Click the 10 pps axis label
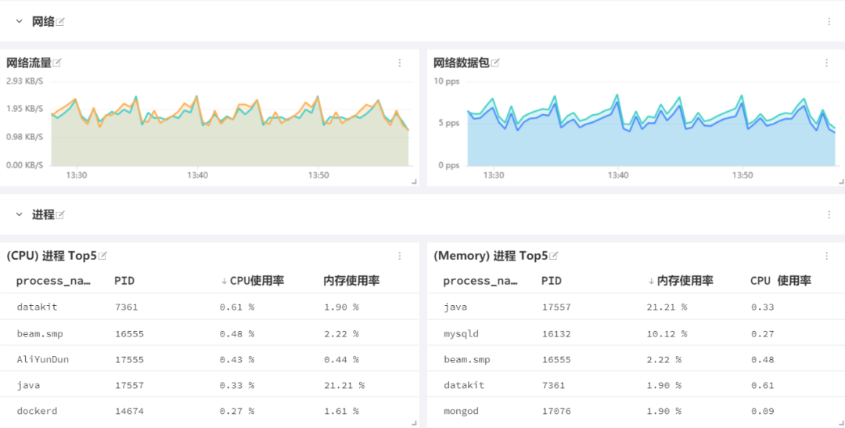Screen dimensions: 845x428 point(446,81)
